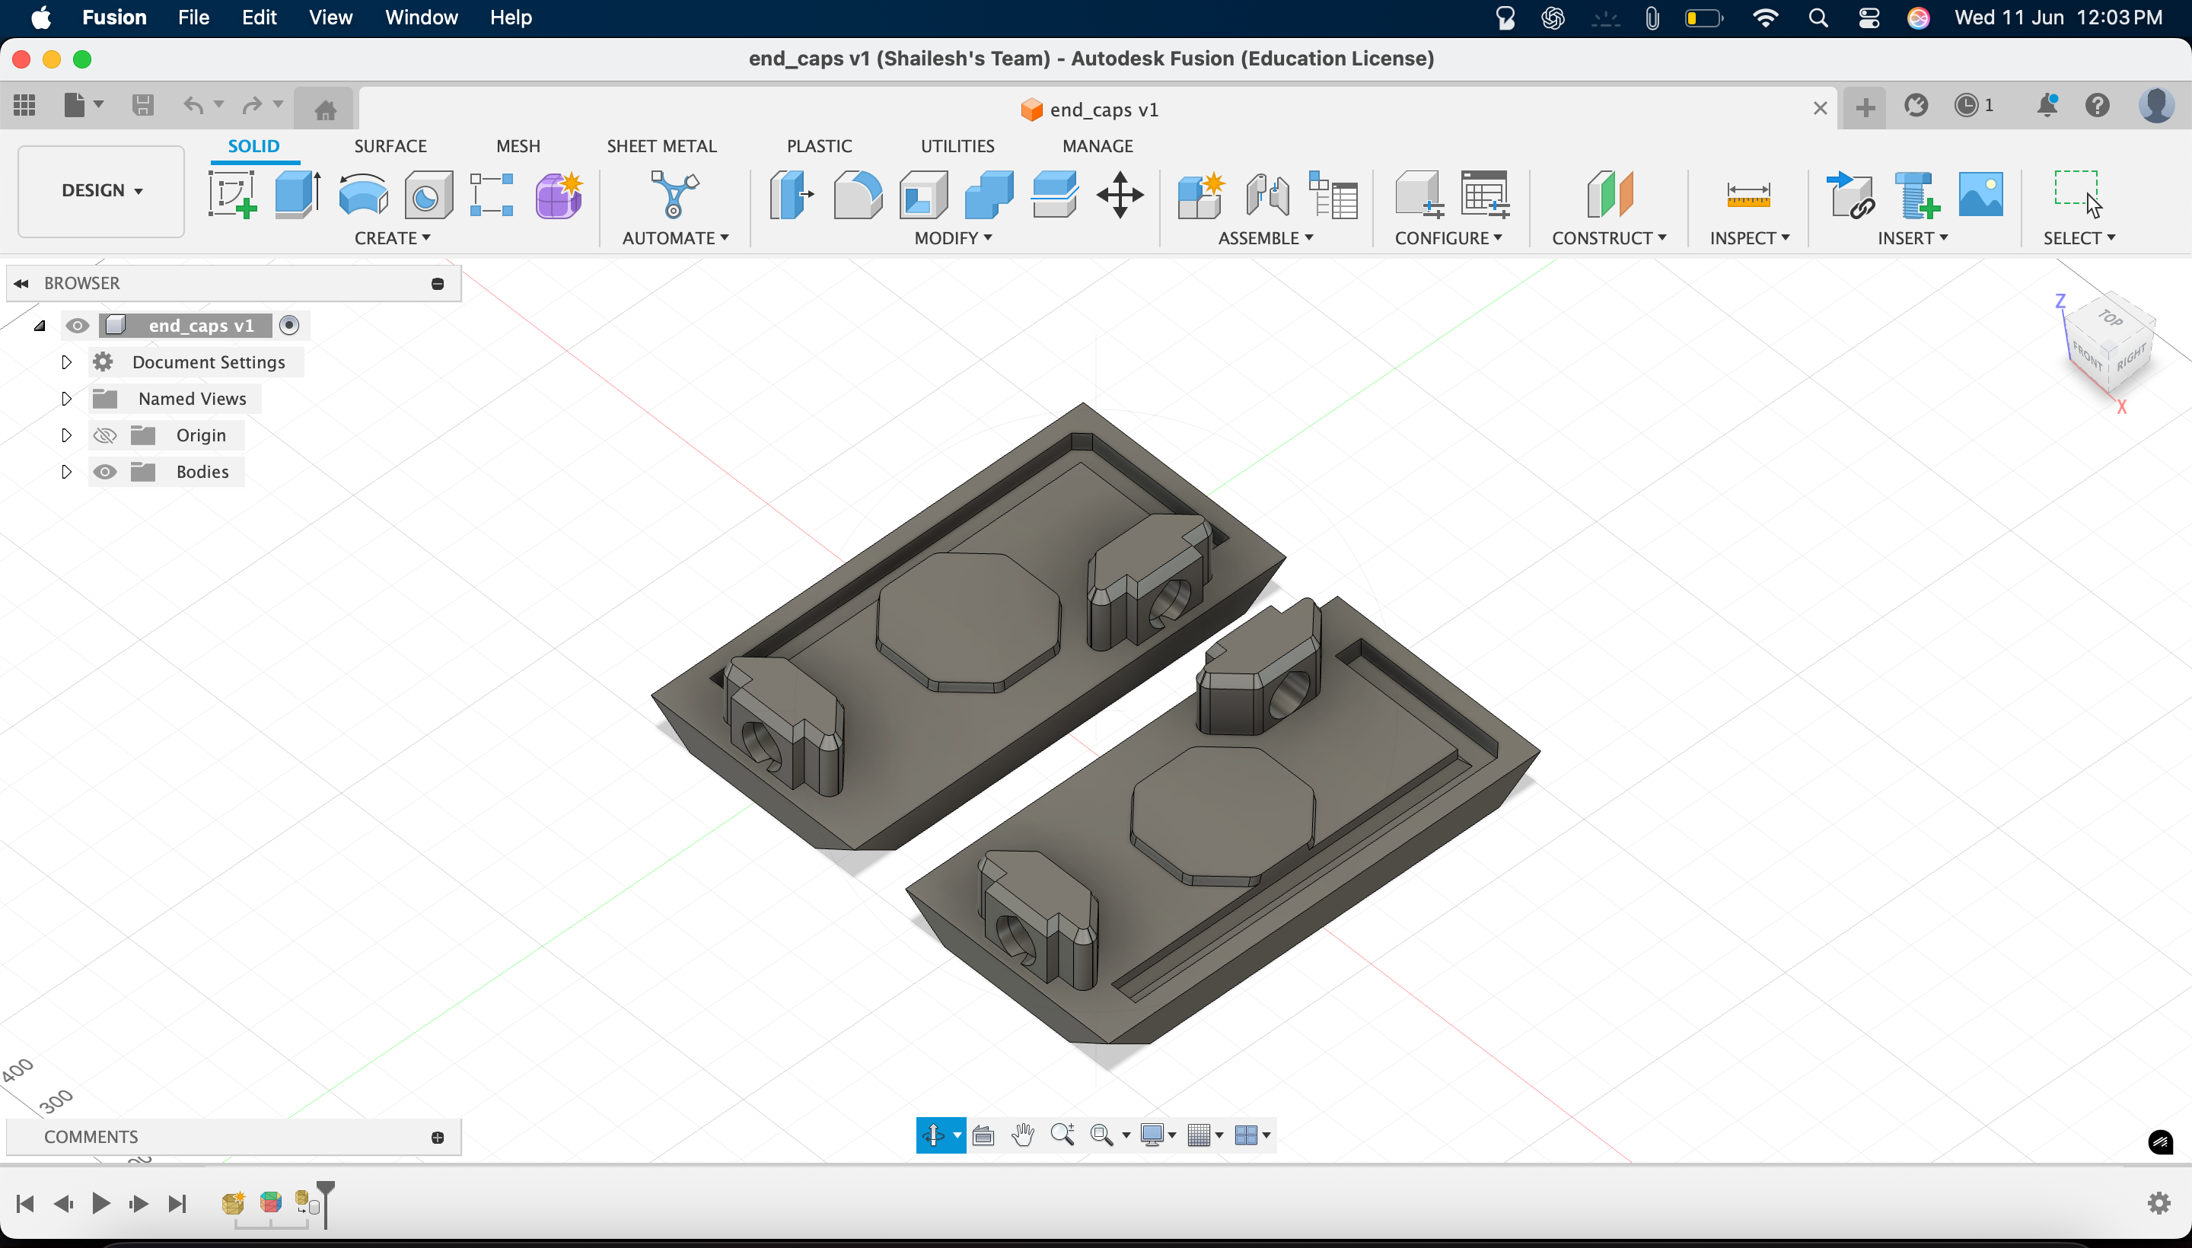The width and height of the screenshot is (2192, 1248).
Task: Open the File menu
Action: [194, 18]
